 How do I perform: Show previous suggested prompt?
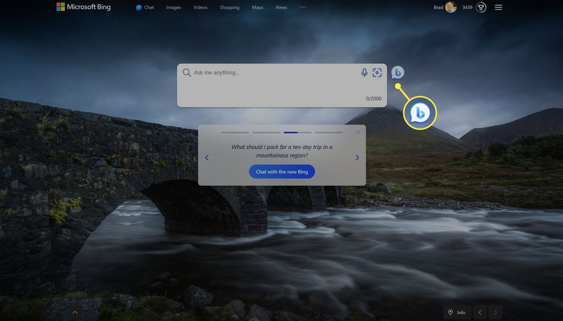point(207,157)
